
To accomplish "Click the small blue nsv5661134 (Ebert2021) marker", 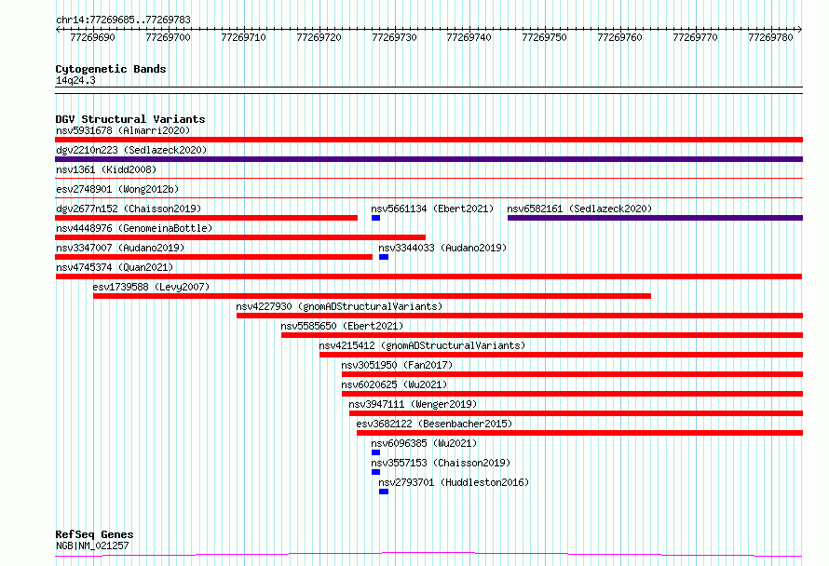I will [x=375, y=218].
